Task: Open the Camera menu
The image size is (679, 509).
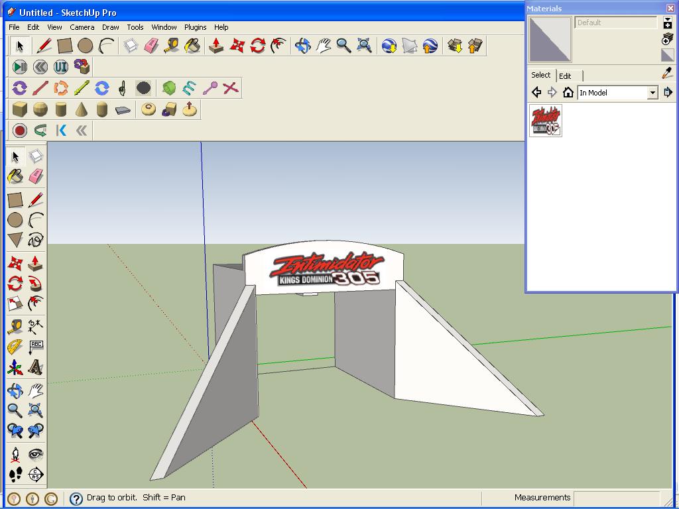Action: [x=82, y=27]
